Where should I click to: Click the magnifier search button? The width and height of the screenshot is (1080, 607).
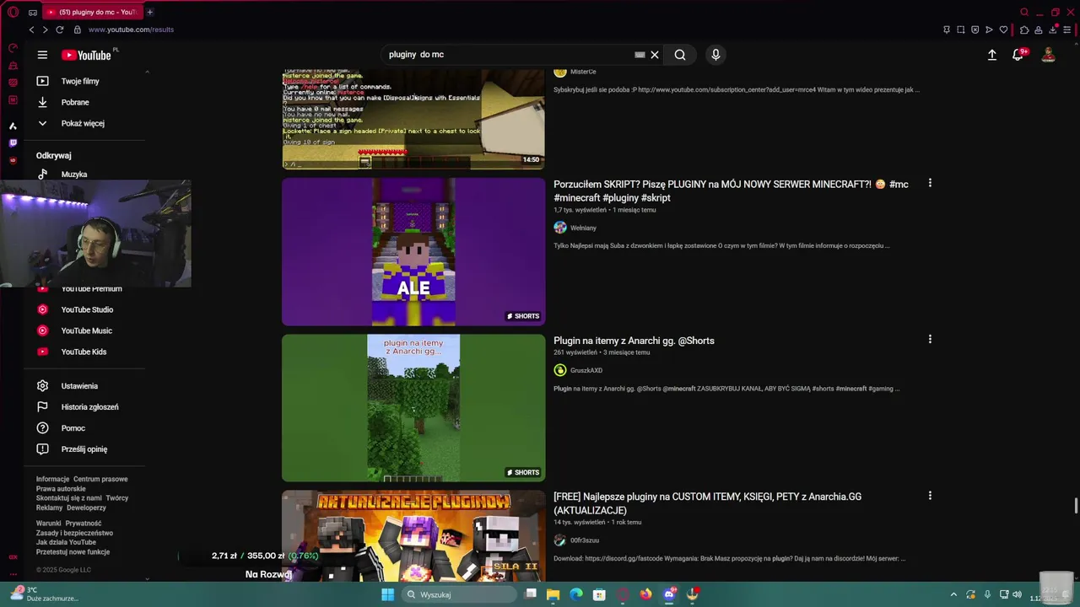[x=680, y=55]
